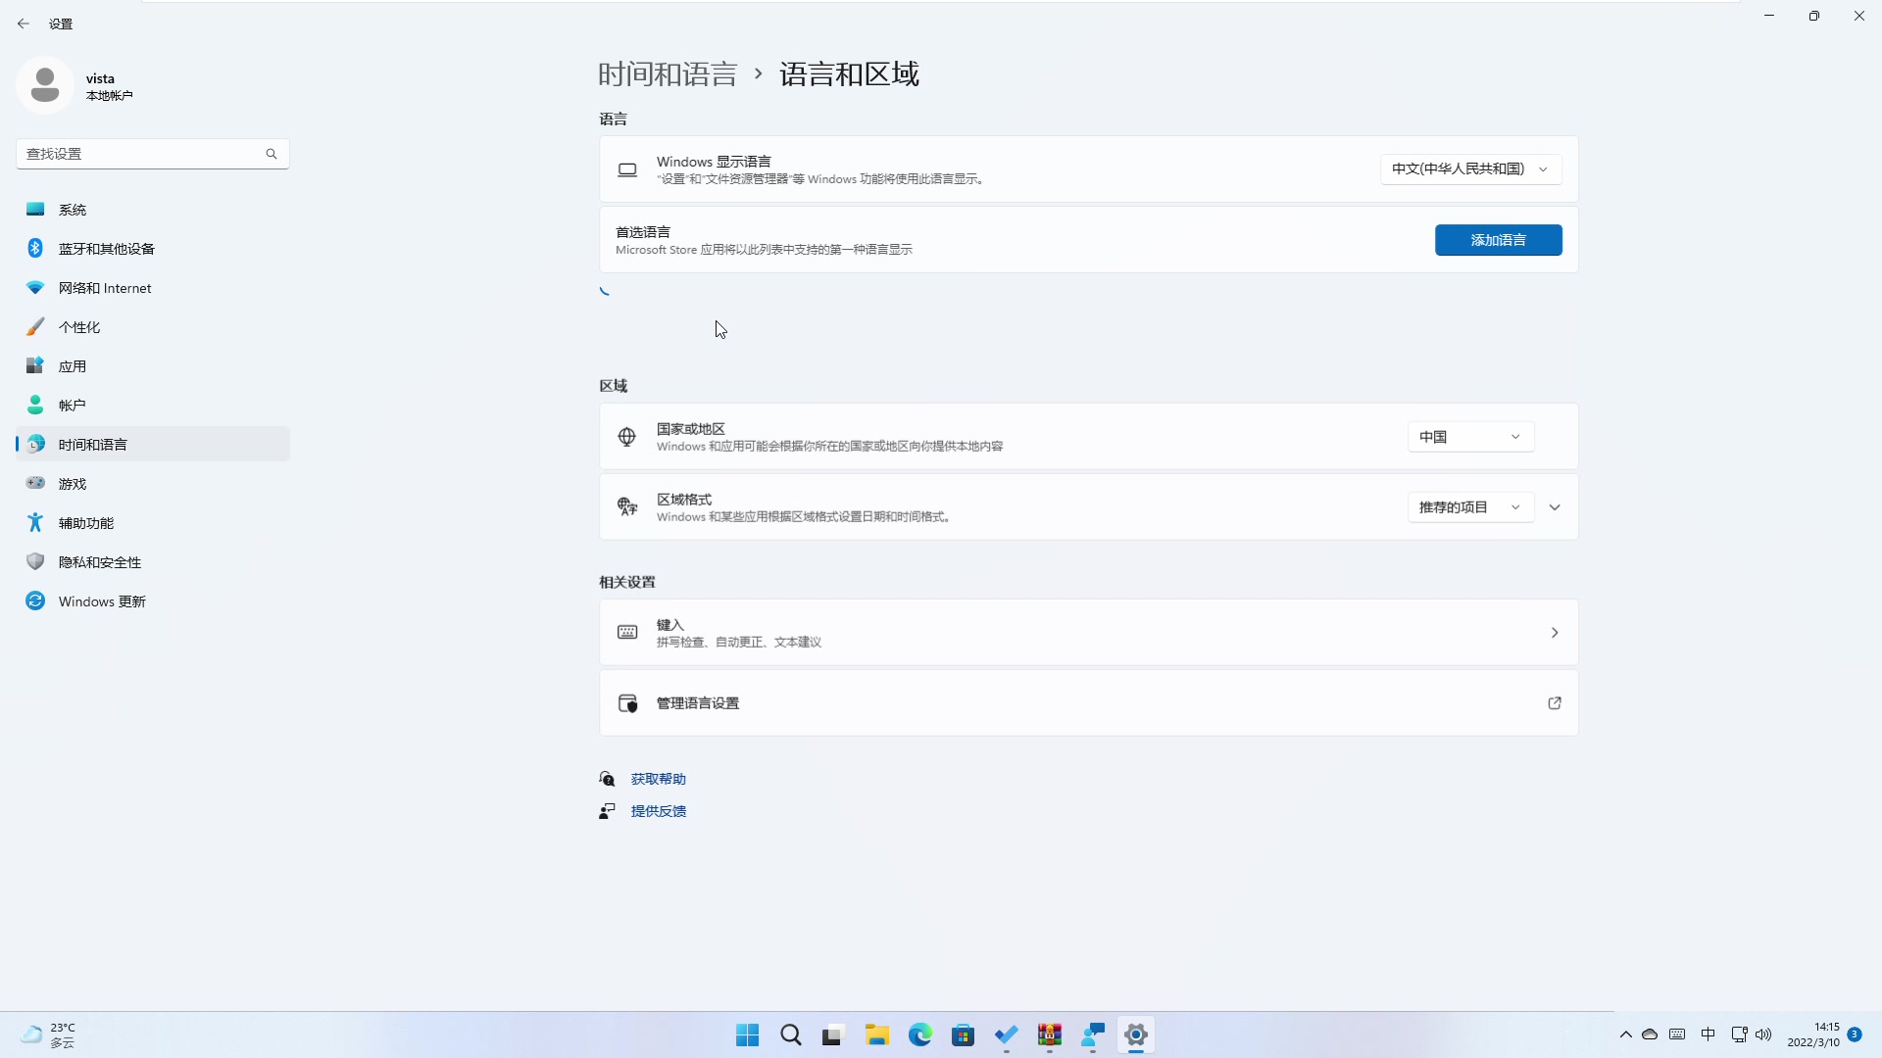Screen dimensions: 1882x1058
Task: Click the 区域格式 language icon
Action: pyautogui.click(x=627, y=506)
